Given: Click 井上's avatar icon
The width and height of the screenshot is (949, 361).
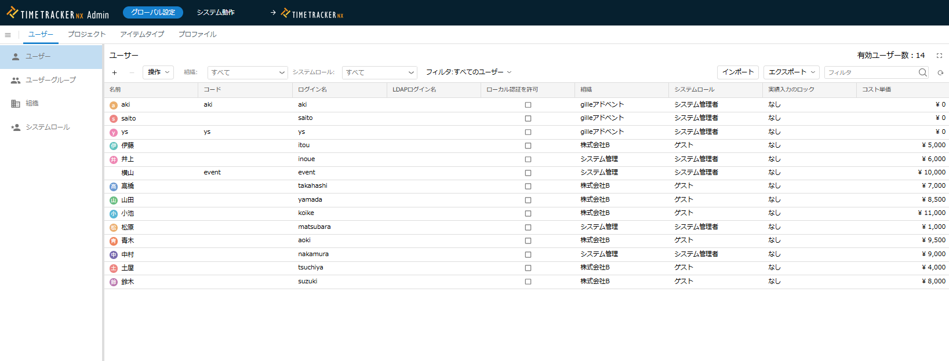Looking at the screenshot, I should point(114,159).
